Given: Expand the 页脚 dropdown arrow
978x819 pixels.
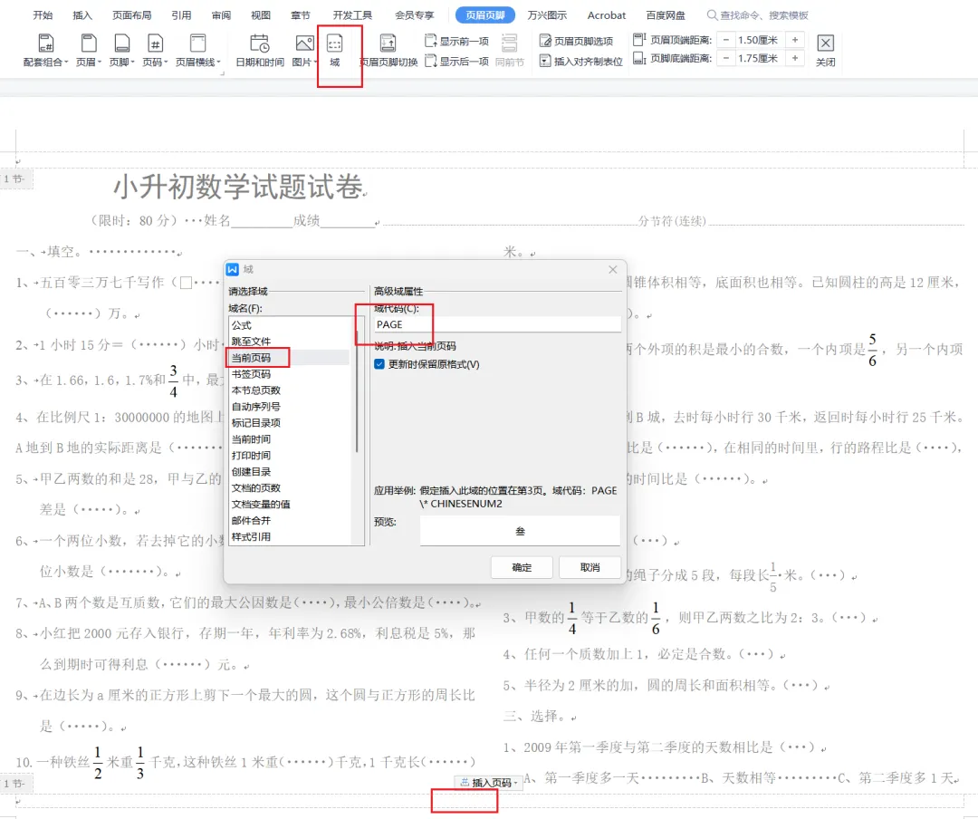Looking at the screenshot, I should (132, 63).
